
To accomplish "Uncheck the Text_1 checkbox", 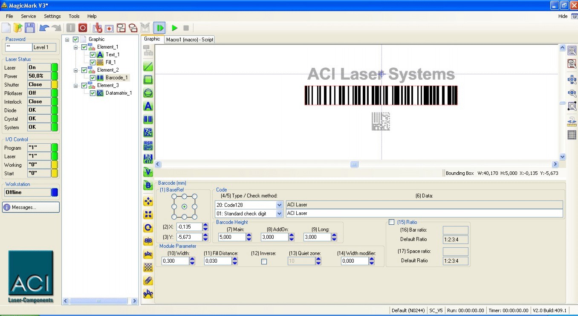I will tap(92, 55).
